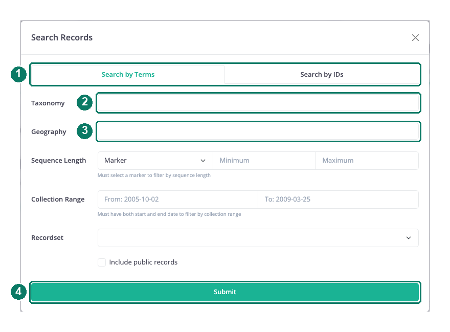The width and height of the screenshot is (450, 332).
Task: Submit the search form
Action: coord(225,292)
